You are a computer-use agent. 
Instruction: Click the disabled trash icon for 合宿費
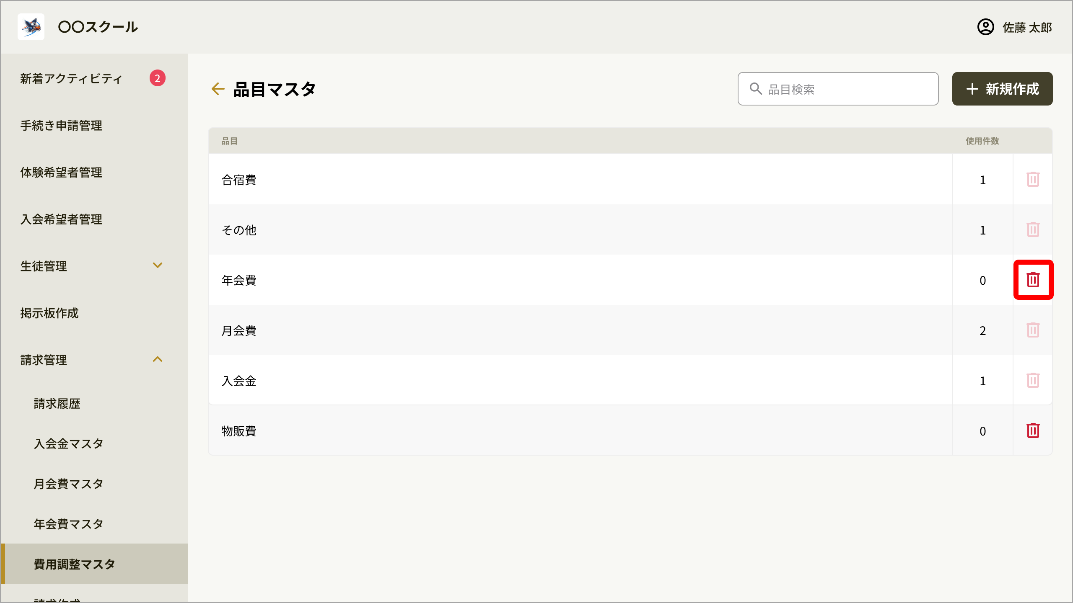point(1033,179)
